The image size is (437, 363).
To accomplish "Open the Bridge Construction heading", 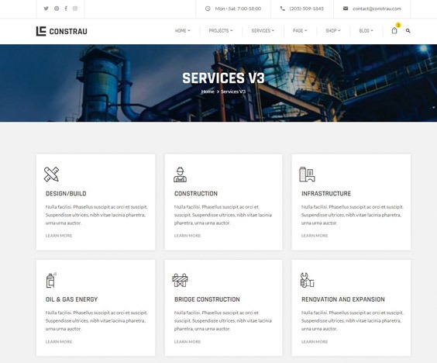I will pos(207,299).
